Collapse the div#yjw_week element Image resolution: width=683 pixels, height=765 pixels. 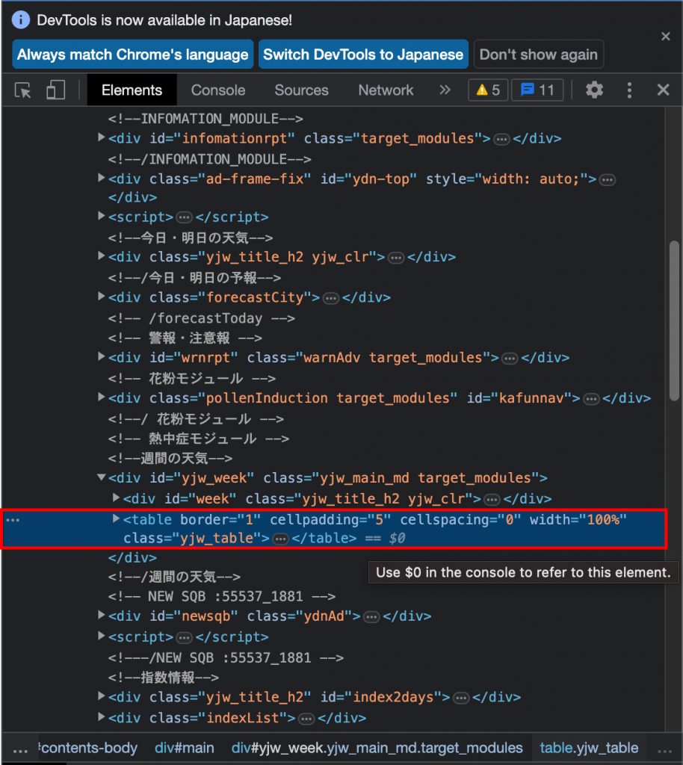click(101, 478)
